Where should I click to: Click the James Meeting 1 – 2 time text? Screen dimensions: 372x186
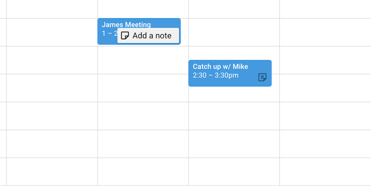tap(109, 33)
